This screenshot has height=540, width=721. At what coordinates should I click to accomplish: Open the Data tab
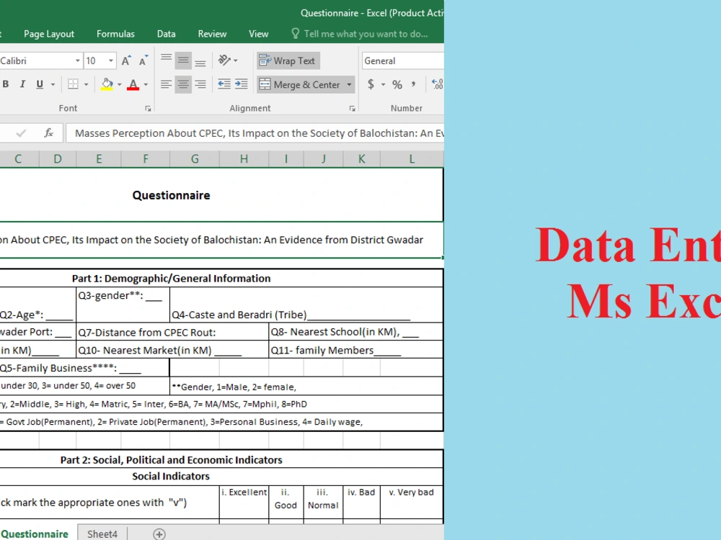coord(166,34)
